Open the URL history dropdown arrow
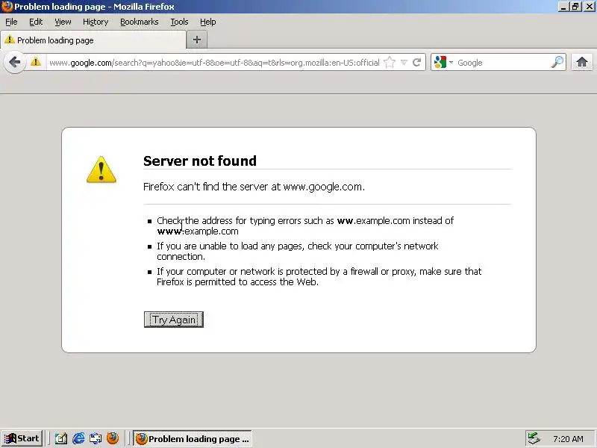597x448 pixels. pyautogui.click(x=404, y=62)
